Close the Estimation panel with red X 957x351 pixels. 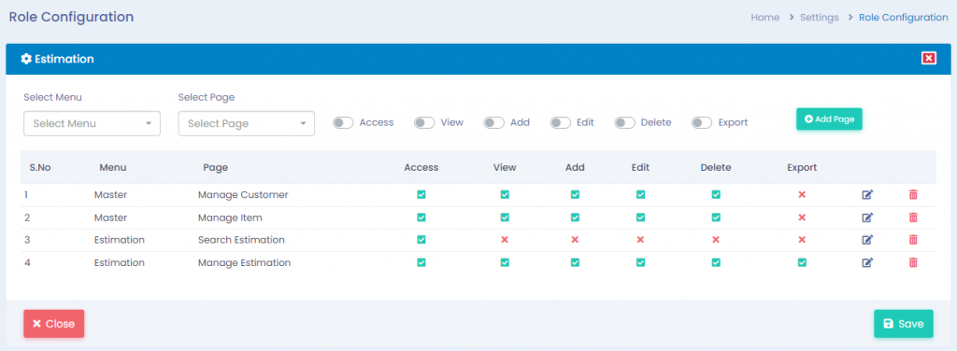929,59
